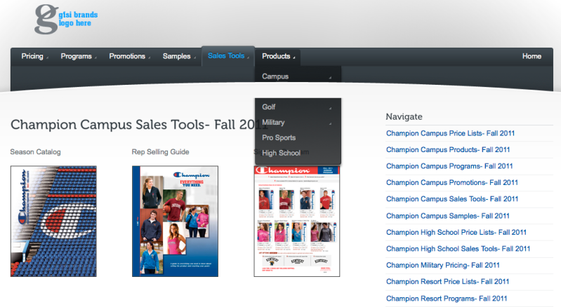Image resolution: width=561 pixels, height=307 pixels.
Task: Open Champion Resort Price Lists- Fall 2011
Action: [x=447, y=281]
